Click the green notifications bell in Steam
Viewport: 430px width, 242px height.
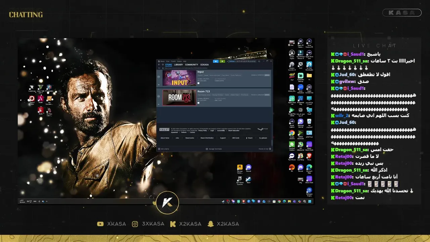(222, 61)
